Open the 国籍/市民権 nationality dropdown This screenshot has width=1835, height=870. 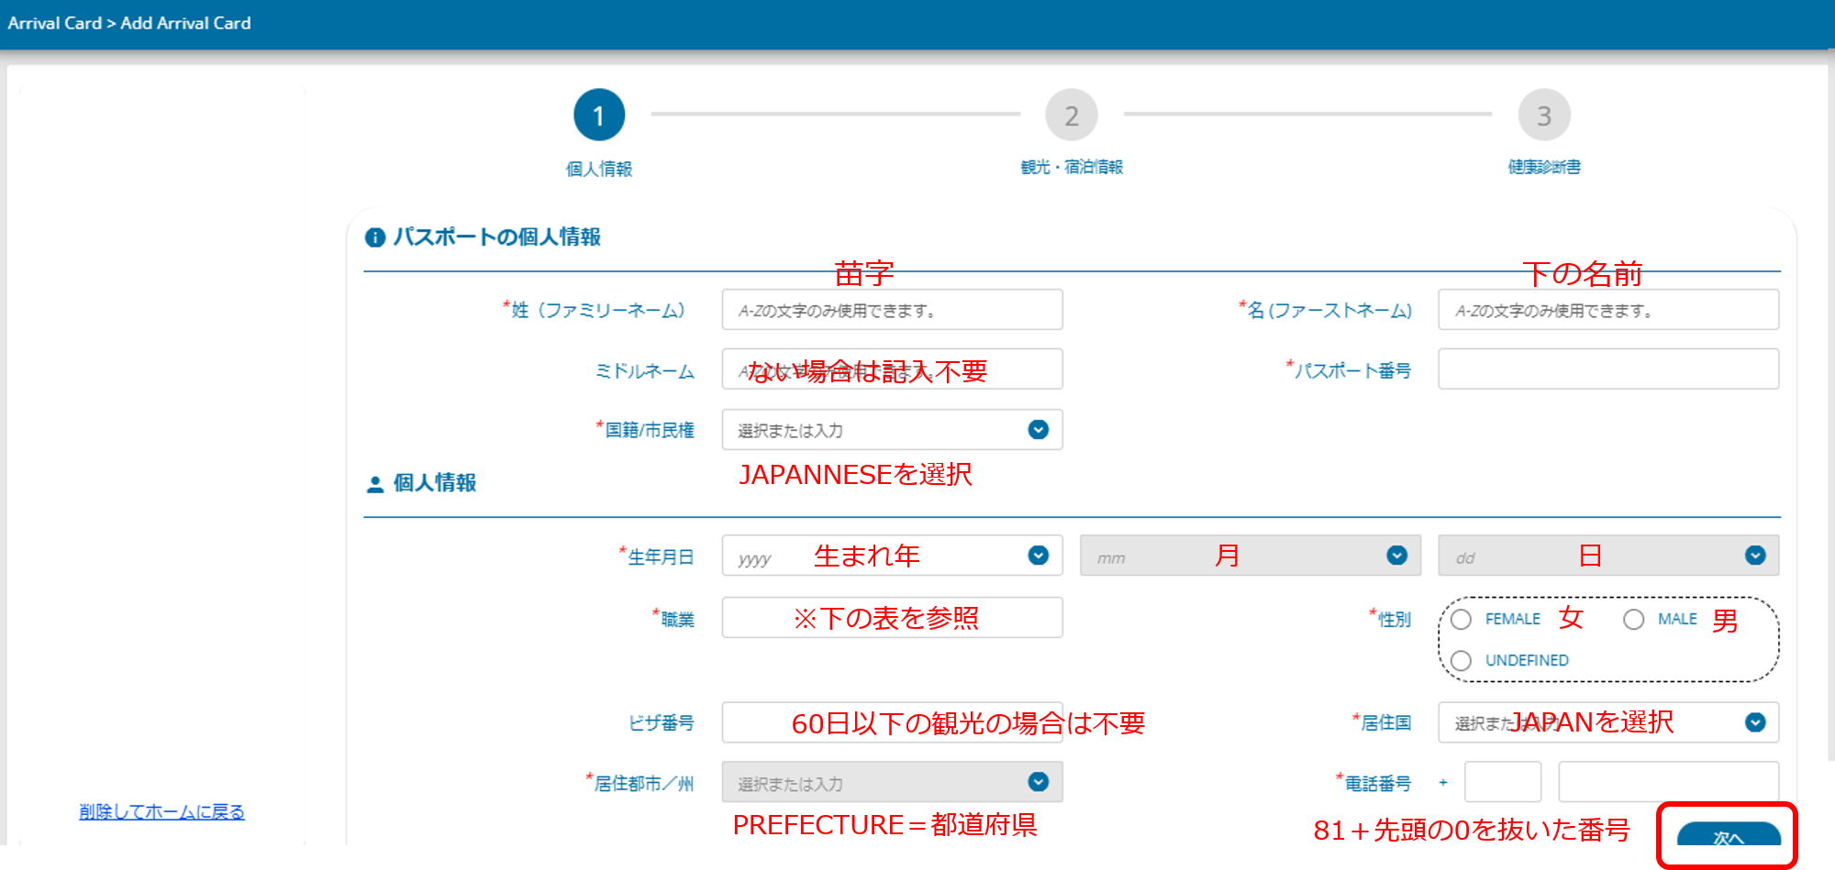pyautogui.click(x=1038, y=430)
